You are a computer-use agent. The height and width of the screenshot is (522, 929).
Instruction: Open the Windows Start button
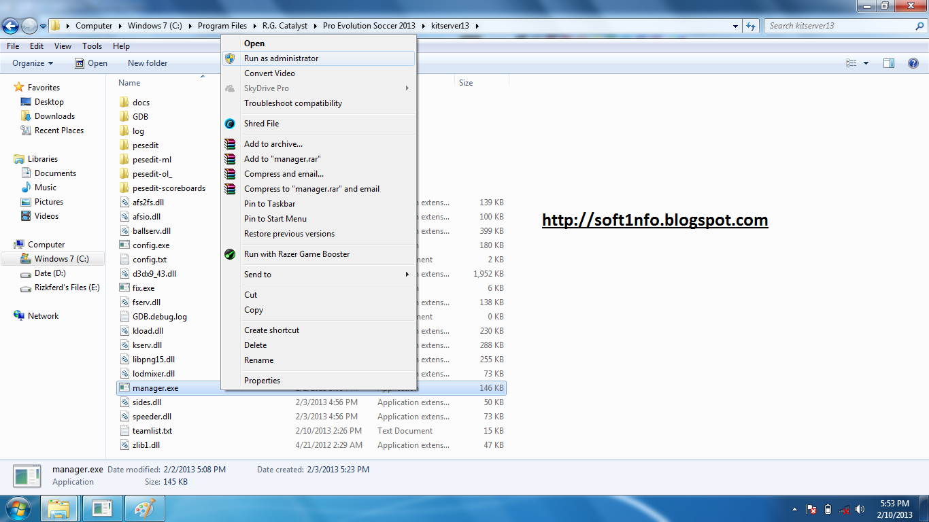coord(18,508)
